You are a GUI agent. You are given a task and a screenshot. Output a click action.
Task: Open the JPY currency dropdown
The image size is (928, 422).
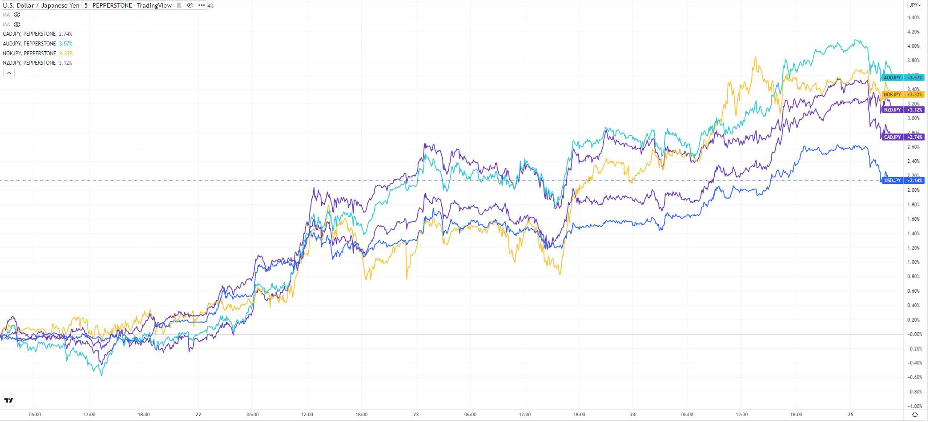point(915,5)
